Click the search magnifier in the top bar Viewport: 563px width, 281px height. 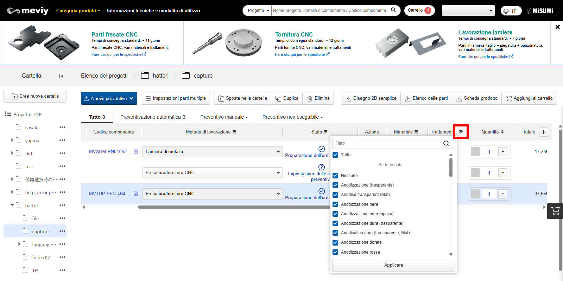coord(393,10)
